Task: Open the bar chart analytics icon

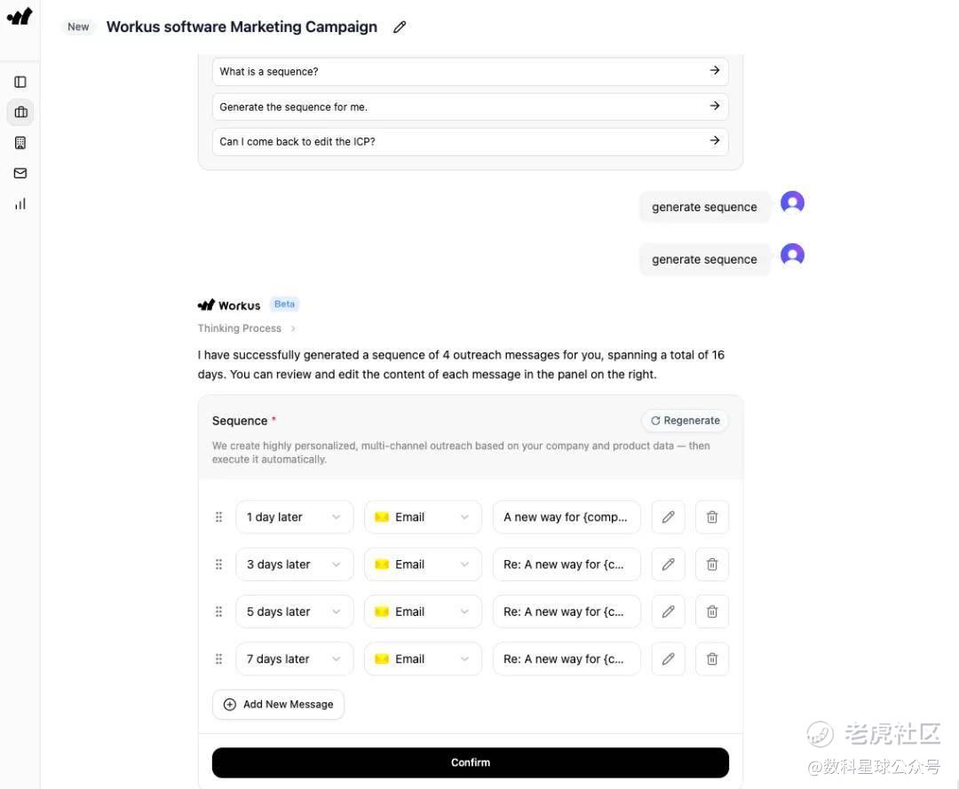Action: tap(20, 204)
